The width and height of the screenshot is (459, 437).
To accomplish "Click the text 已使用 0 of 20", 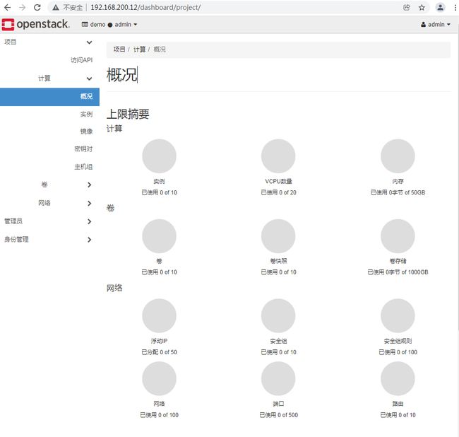I will [x=278, y=192].
